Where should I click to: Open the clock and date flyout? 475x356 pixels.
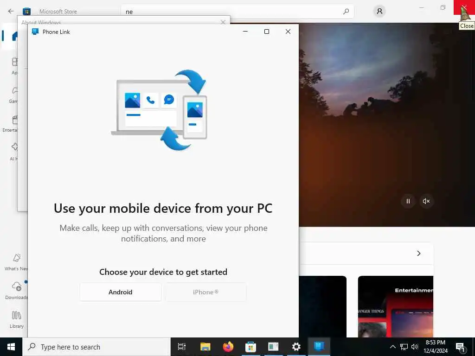click(435, 347)
